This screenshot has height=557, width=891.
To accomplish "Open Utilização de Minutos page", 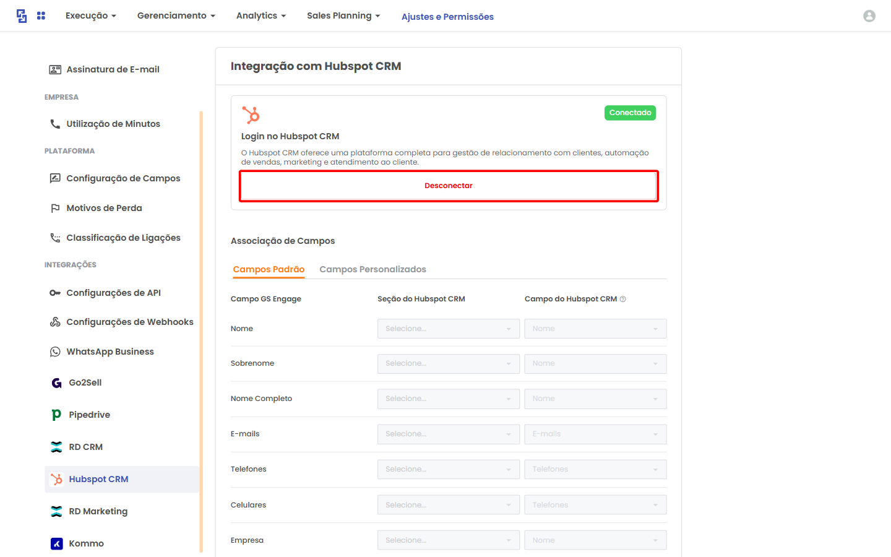I will pos(113,124).
